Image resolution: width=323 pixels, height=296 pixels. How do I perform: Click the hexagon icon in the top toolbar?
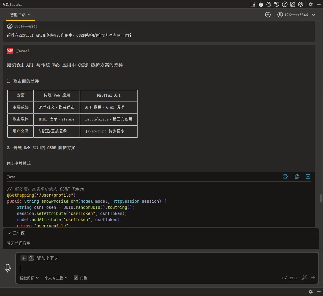point(301,4)
